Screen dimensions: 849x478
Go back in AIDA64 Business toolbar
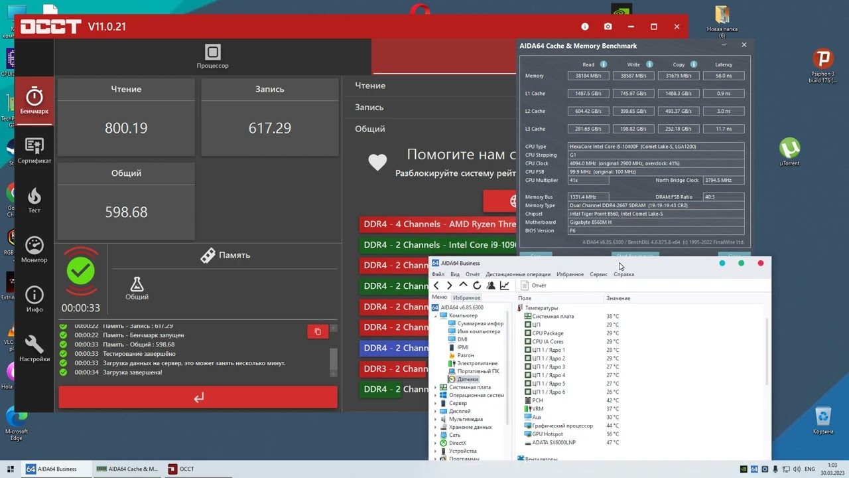point(436,285)
